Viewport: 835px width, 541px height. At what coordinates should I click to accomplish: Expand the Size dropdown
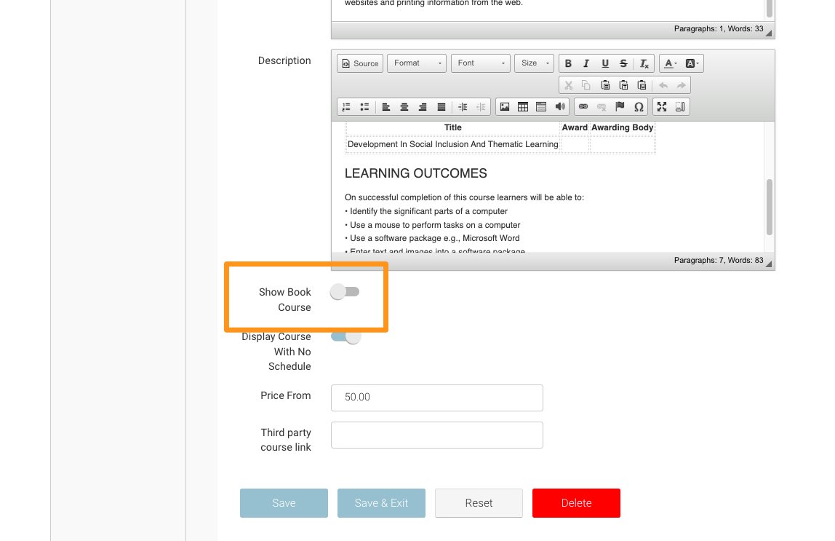[534, 63]
